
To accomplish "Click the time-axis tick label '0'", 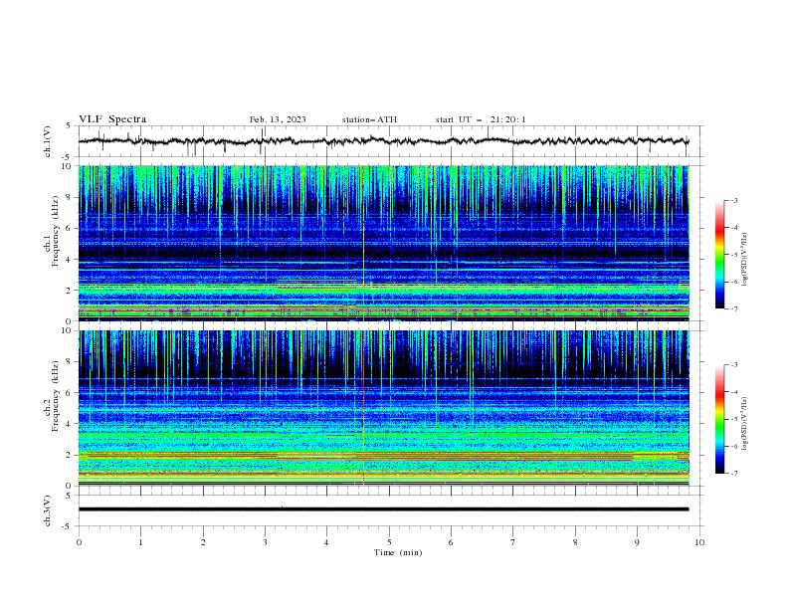I will [79, 542].
